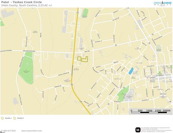
Task: Click the Boundary 1 legend label
Action: 8,118
